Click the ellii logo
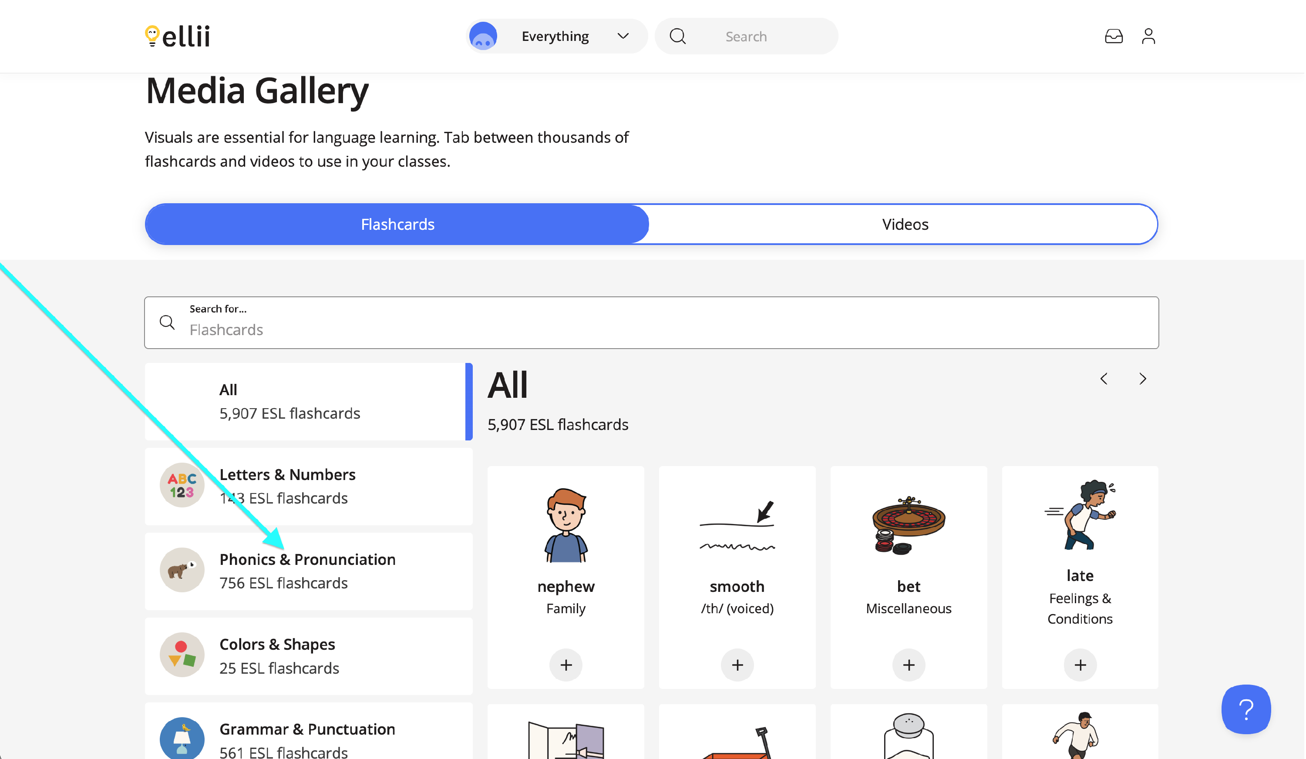Viewport: 1306px width, 759px height. click(177, 36)
